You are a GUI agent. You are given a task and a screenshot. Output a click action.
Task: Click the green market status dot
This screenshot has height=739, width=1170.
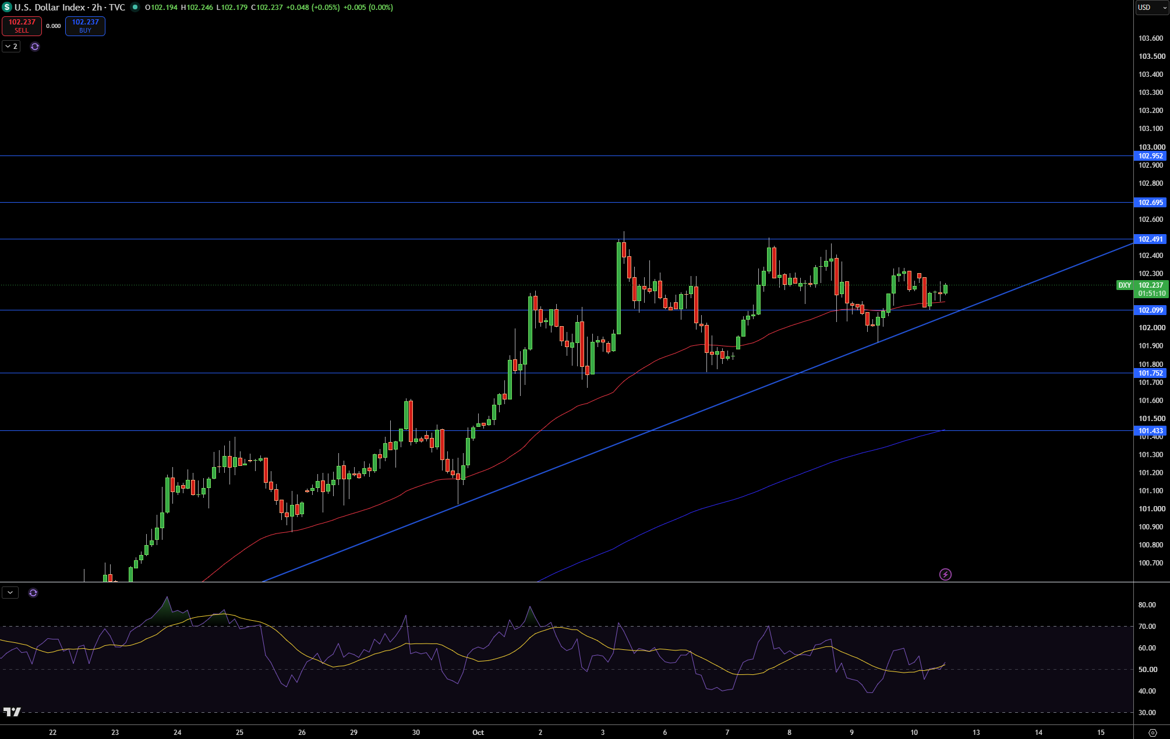[135, 7]
